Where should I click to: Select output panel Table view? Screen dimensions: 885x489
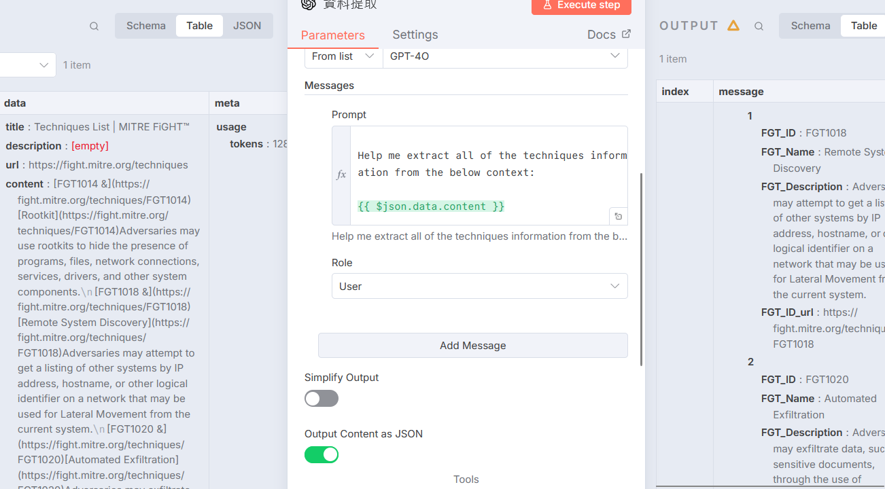click(x=863, y=26)
